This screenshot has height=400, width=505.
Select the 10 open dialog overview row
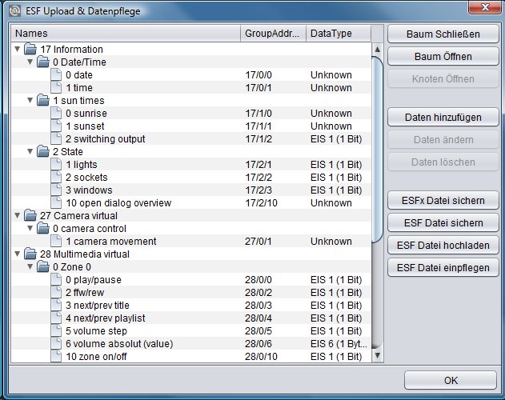191,203
